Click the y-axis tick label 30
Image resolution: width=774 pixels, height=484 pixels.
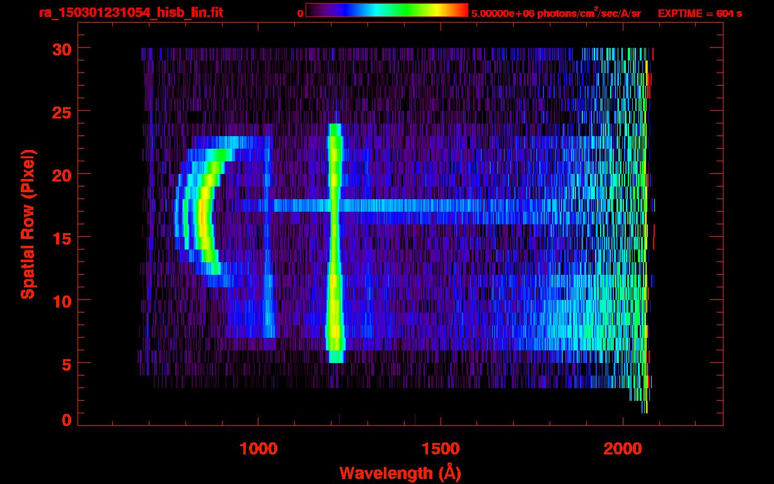61,49
